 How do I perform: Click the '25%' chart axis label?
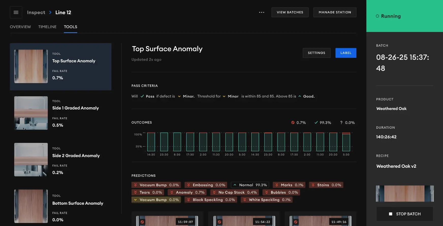[x=139, y=146]
